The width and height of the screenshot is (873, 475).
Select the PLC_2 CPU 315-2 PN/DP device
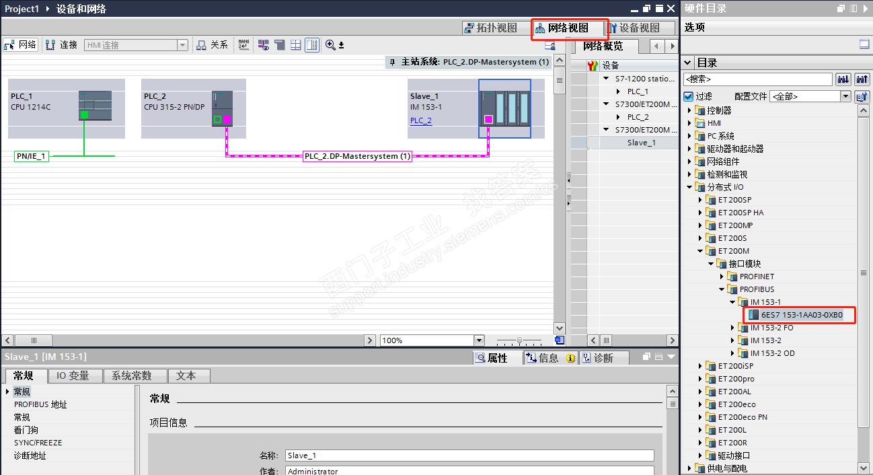(223, 108)
